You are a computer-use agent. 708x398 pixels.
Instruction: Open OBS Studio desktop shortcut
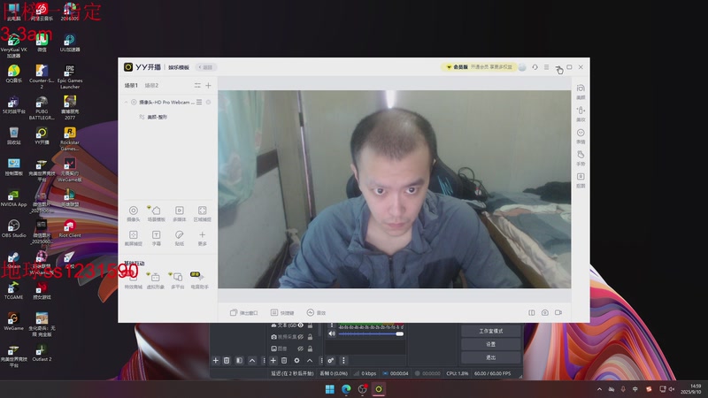point(13,228)
